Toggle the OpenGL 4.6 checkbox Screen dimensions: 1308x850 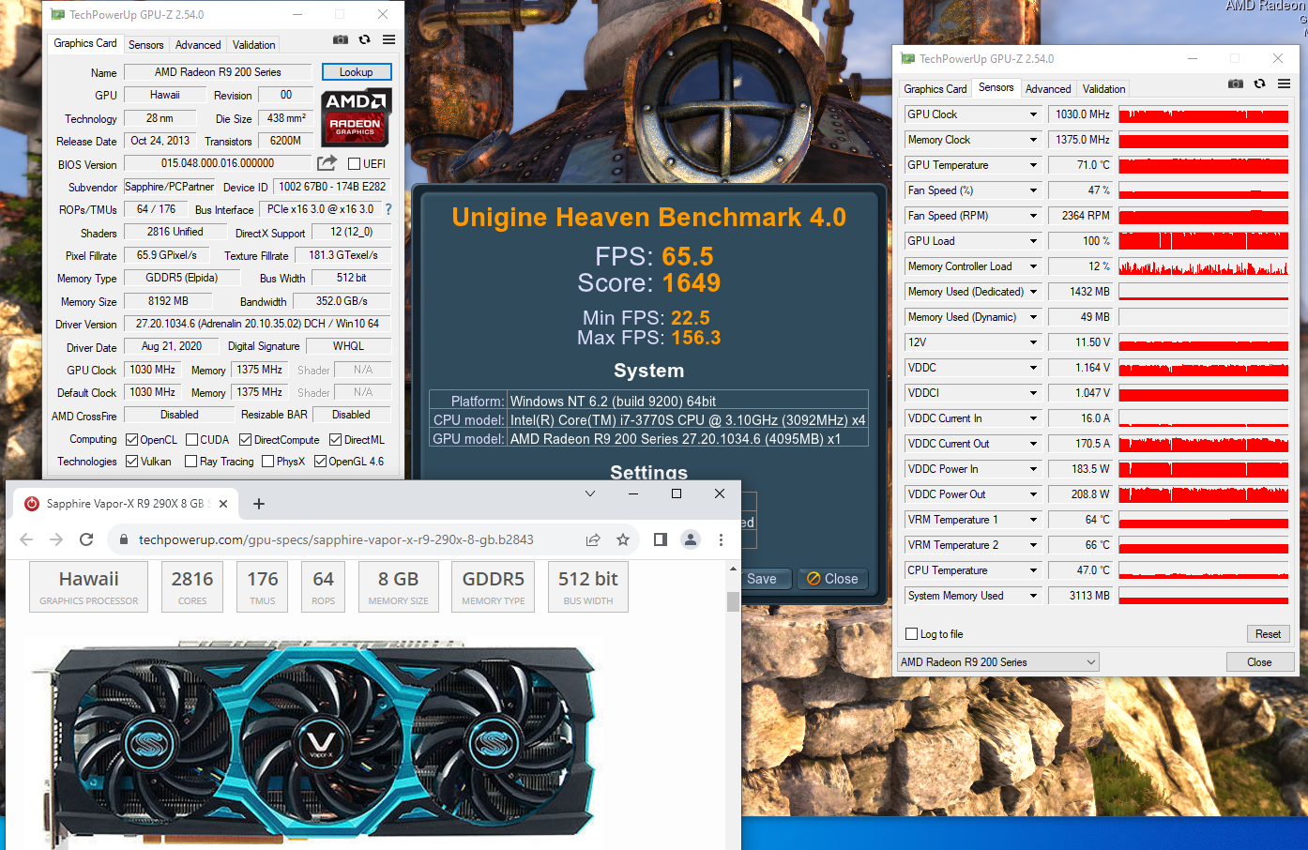tap(320, 461)
